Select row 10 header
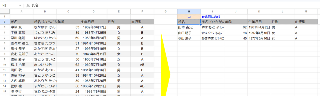The width and height of the screenshot is (320, 96). (x=5, y=64)
